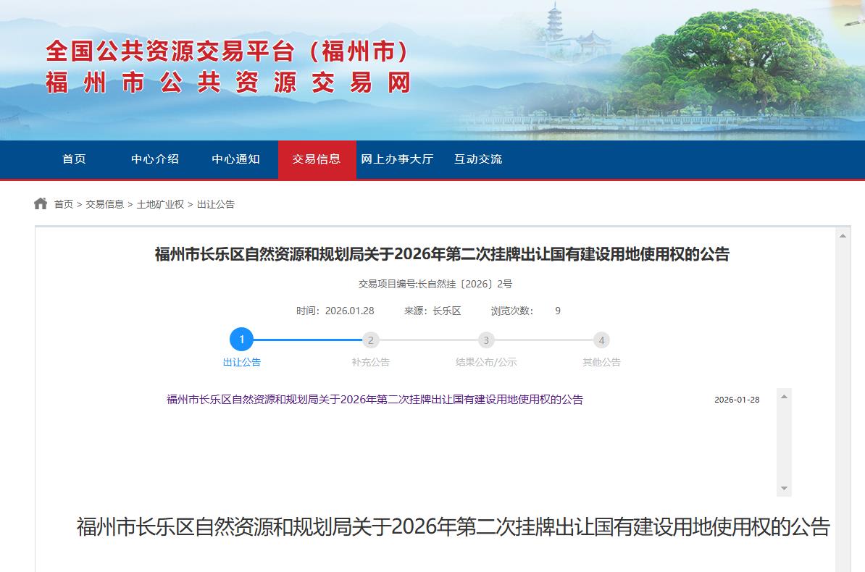
Task: Open 互动交流 navigation item
Action: [x=478, y=159]
